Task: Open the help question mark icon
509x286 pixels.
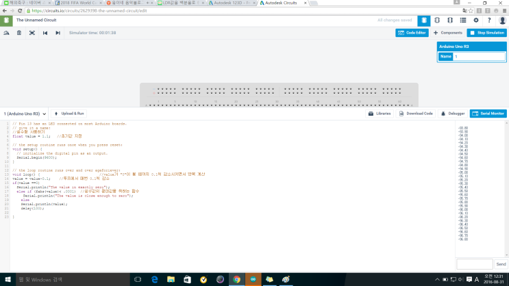Action: click(489, 21)
